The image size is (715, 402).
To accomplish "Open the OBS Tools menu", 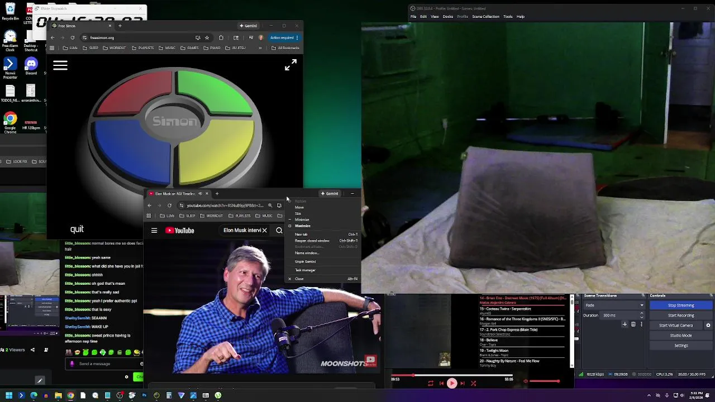I will [508, 17].
